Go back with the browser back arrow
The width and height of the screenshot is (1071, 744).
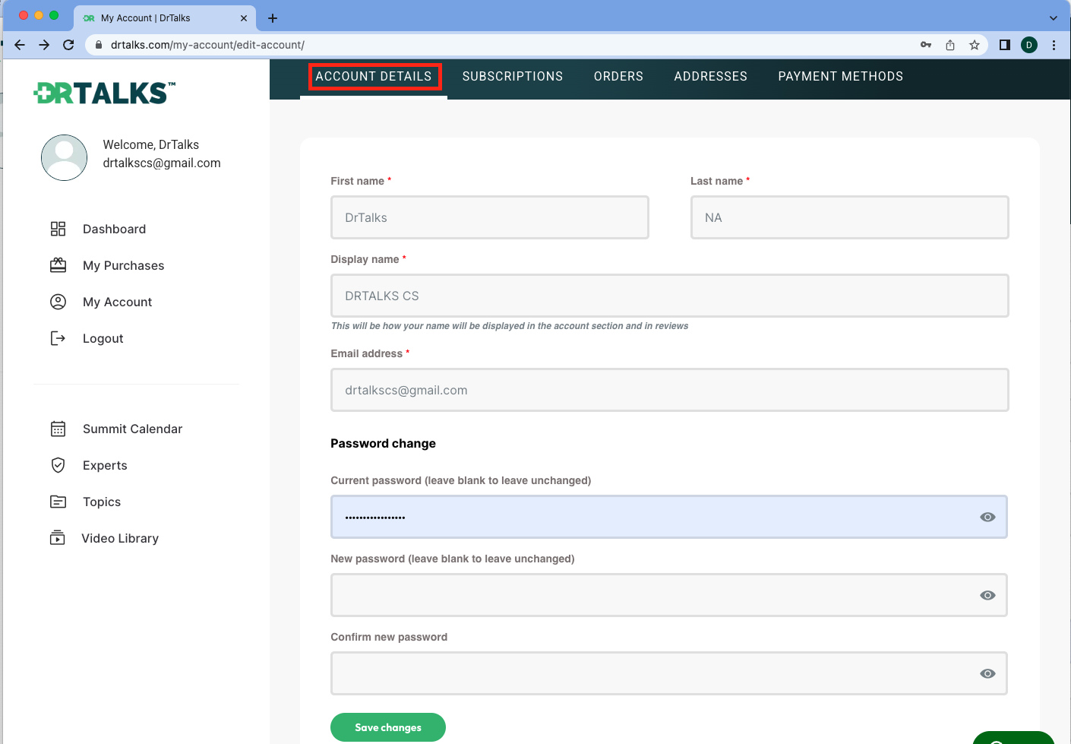click(x=20, y=45)
